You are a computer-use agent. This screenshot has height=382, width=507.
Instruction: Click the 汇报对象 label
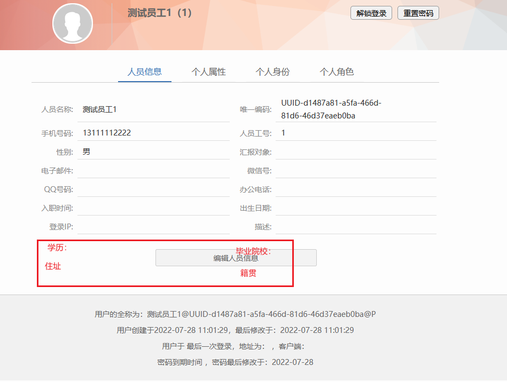point(255,152)
